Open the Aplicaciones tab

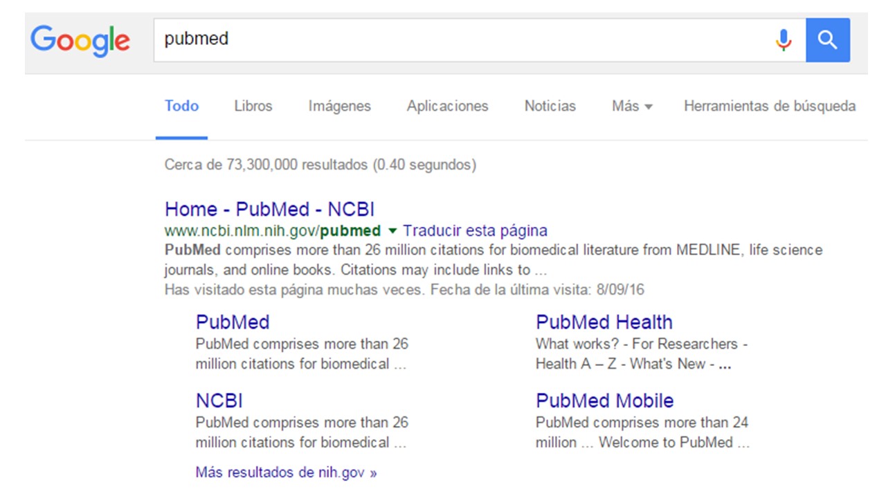[x=447, y=106]
